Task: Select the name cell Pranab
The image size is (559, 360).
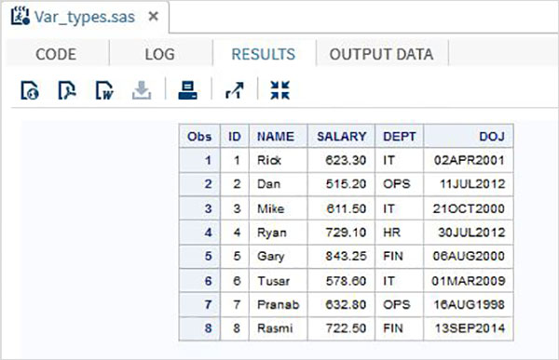Action: pos(278,305)
